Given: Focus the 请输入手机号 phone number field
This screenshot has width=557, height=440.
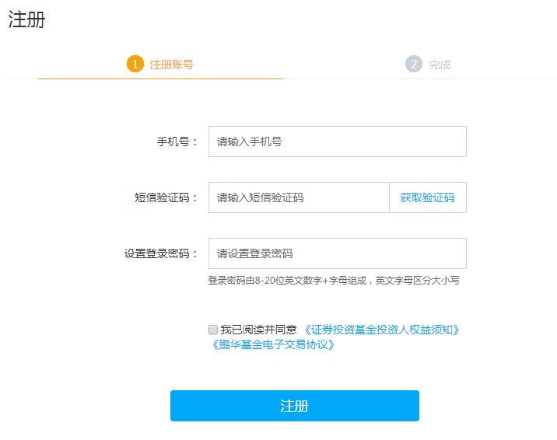Looking at the screenshot, I should [x=338, y=141].
